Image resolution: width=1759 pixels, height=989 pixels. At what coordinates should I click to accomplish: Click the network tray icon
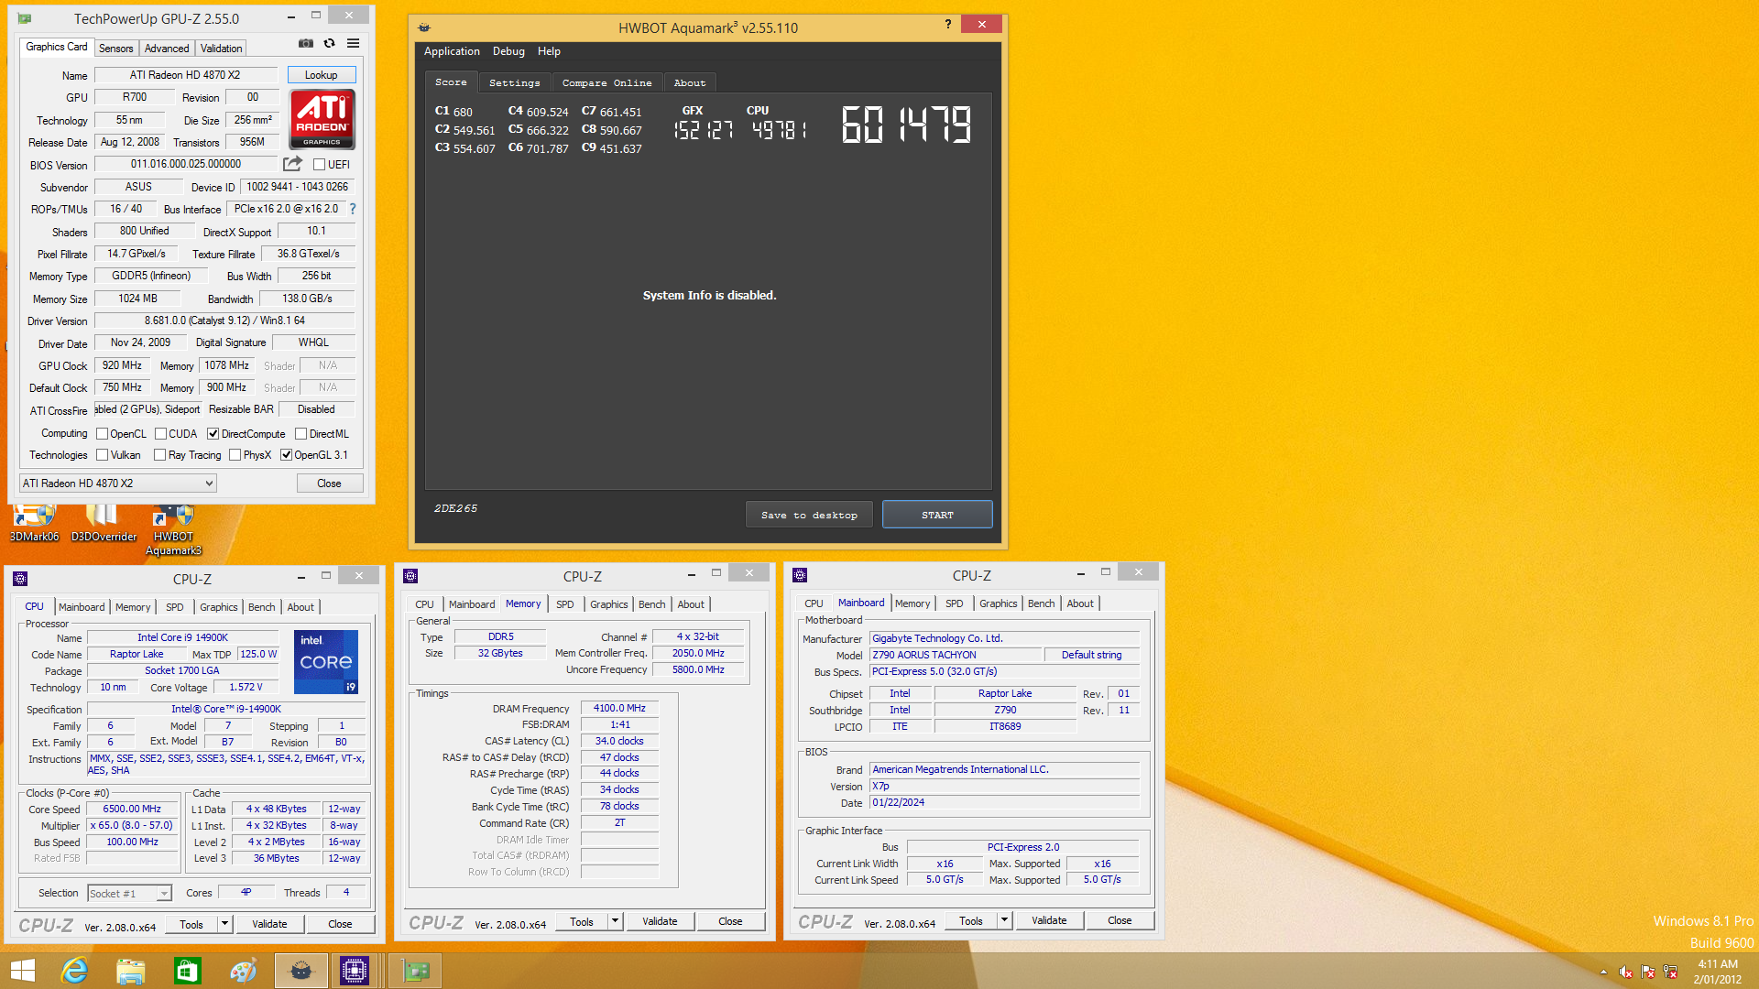tap(1670, 972)
